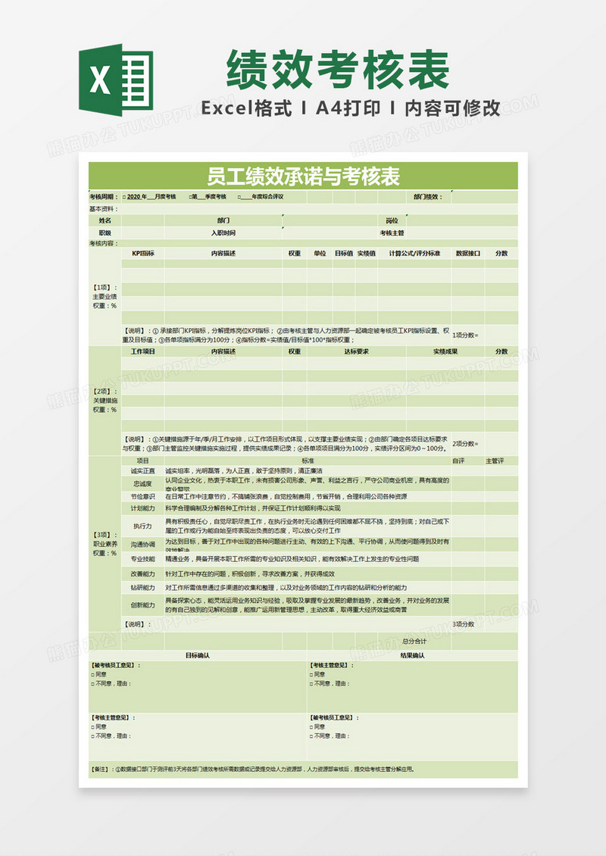Select the 钻研能力 row label
The width and height of the screenshot is (606, 856).
point(143,588)
